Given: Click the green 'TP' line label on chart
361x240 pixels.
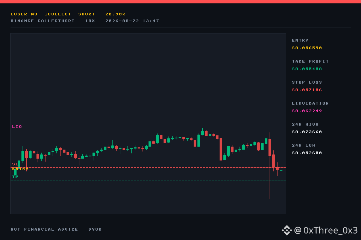Looking at the screenshot, I should tap(15, 177).
